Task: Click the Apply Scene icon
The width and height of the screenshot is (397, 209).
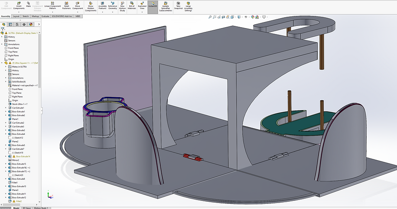Action: point(257,17)
